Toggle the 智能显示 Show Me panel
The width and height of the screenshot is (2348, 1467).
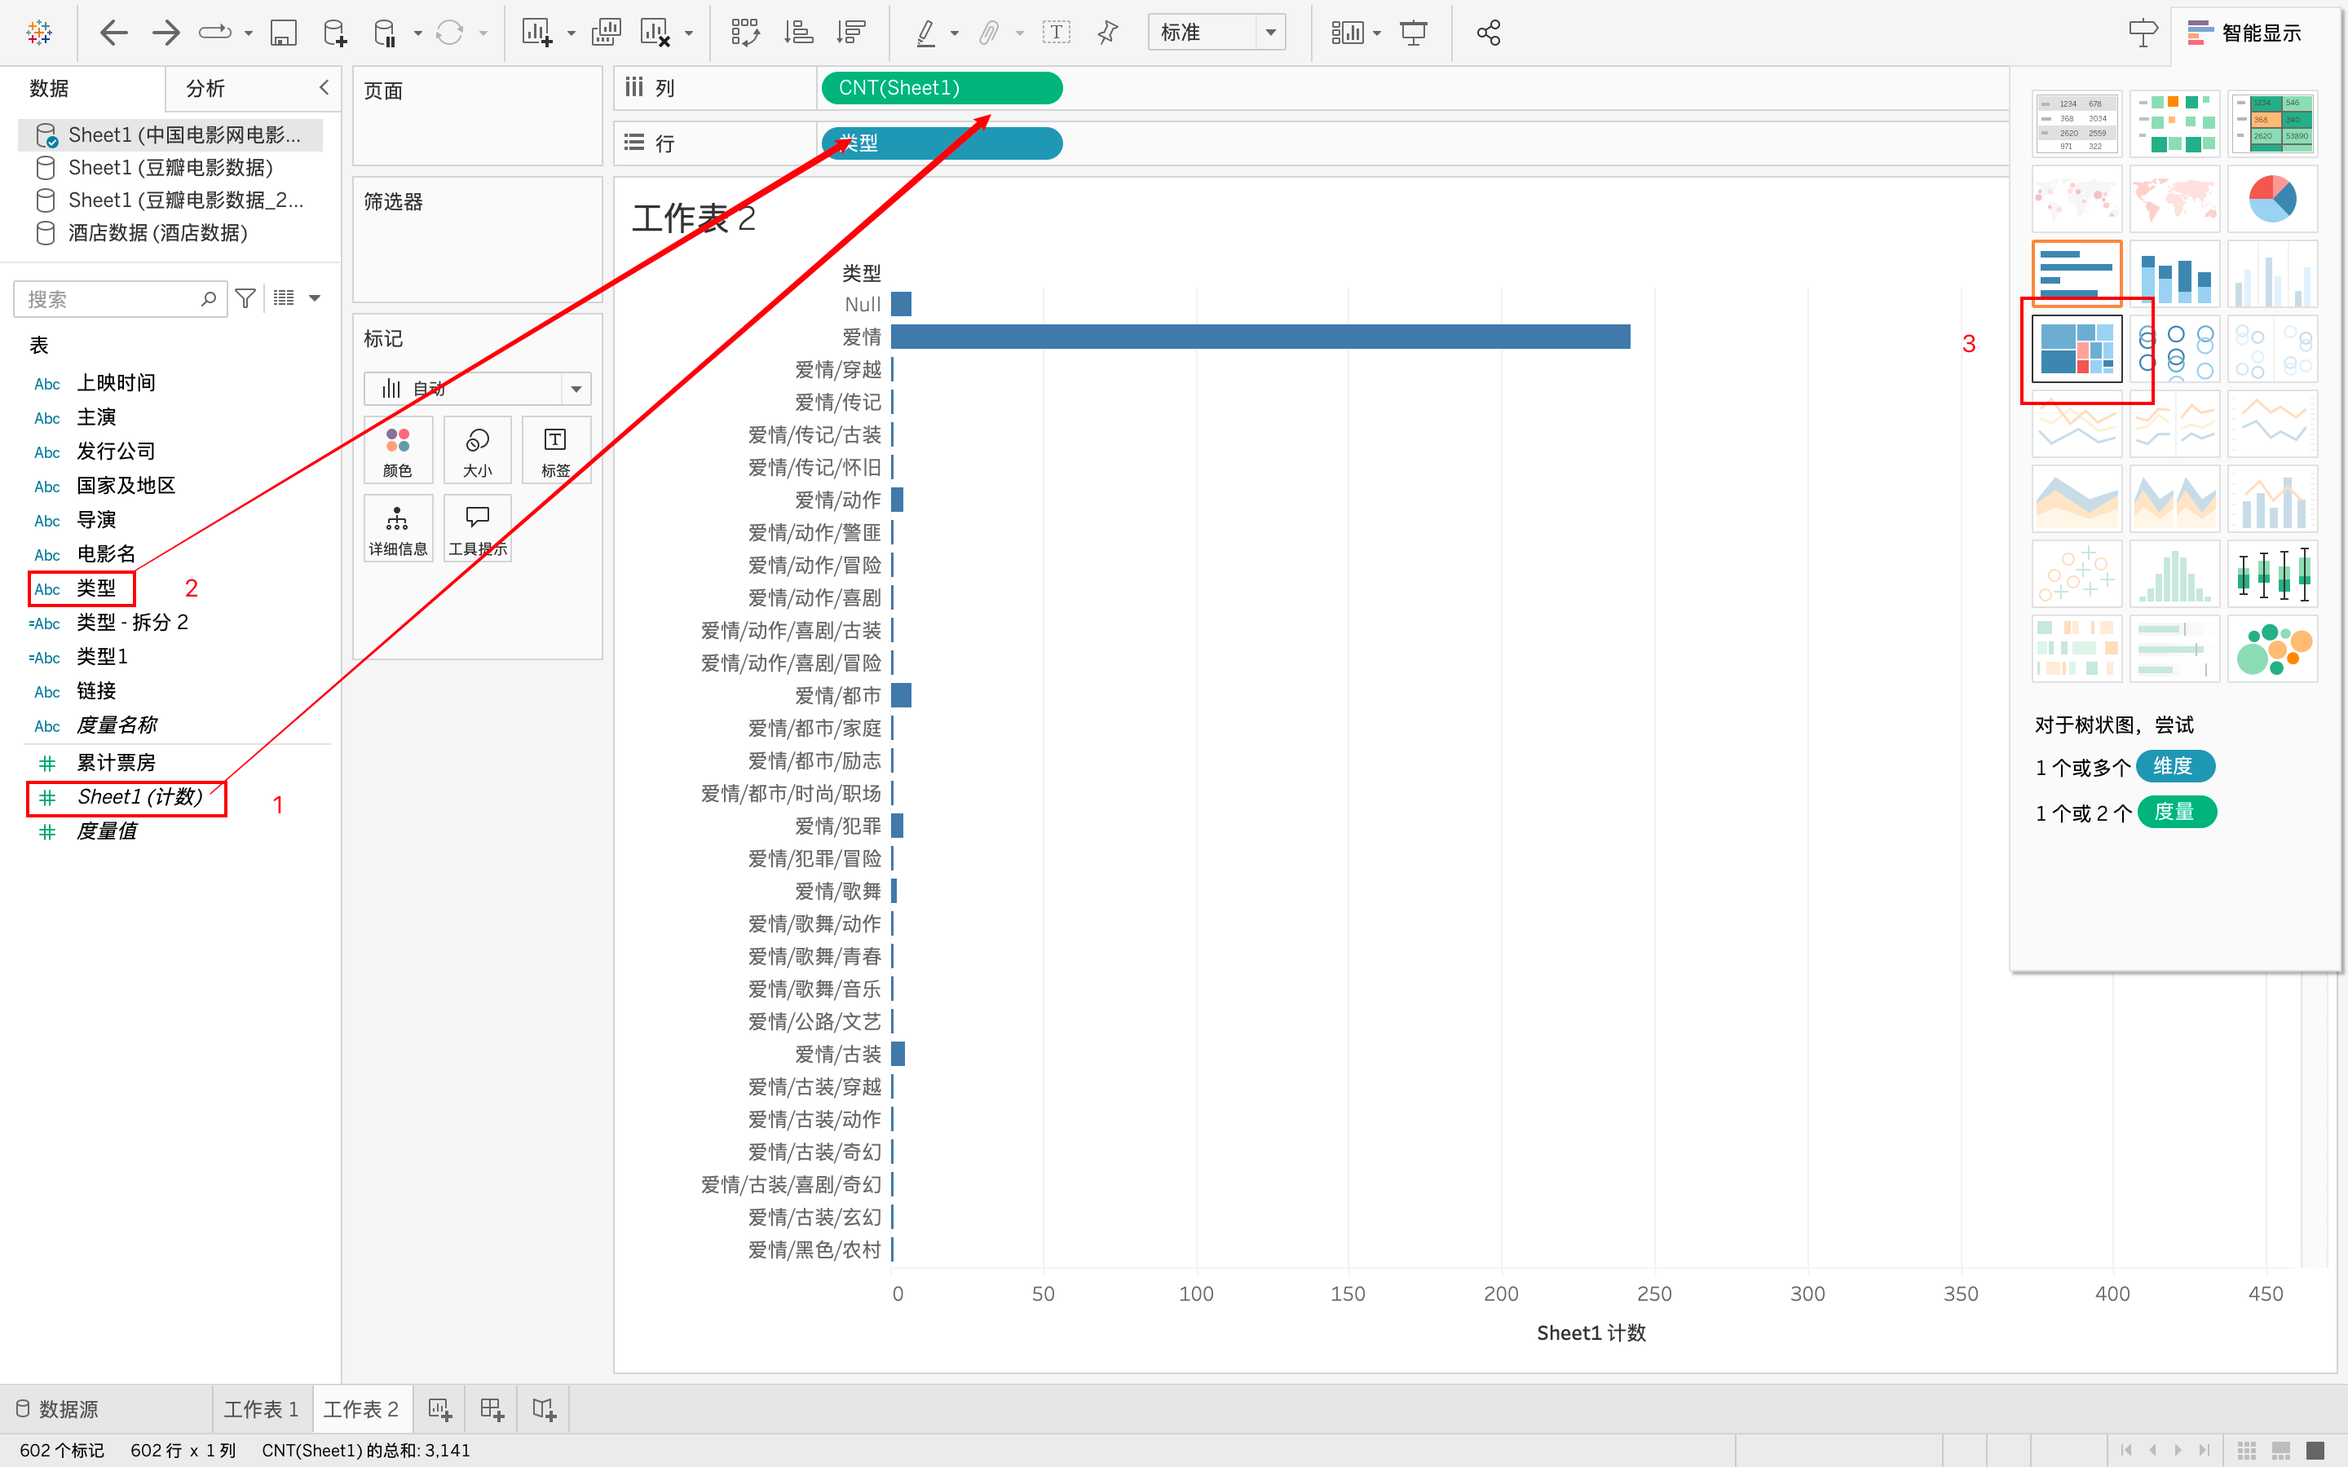point(2244,33)
